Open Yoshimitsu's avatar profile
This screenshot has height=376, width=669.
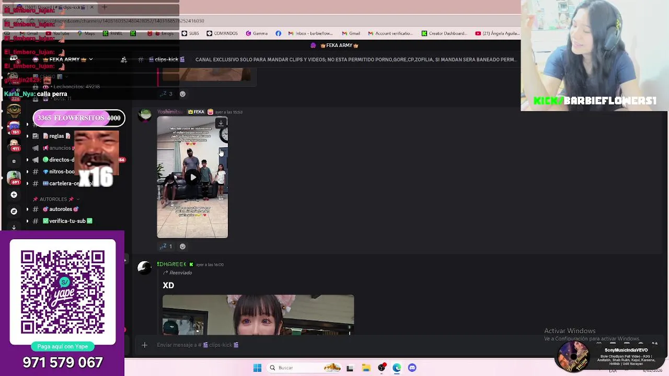tap(145, 115)
